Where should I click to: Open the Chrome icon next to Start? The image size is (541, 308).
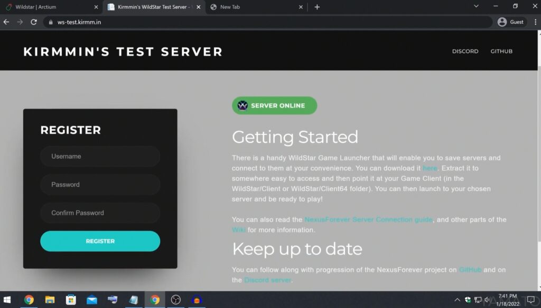[29, 300]
